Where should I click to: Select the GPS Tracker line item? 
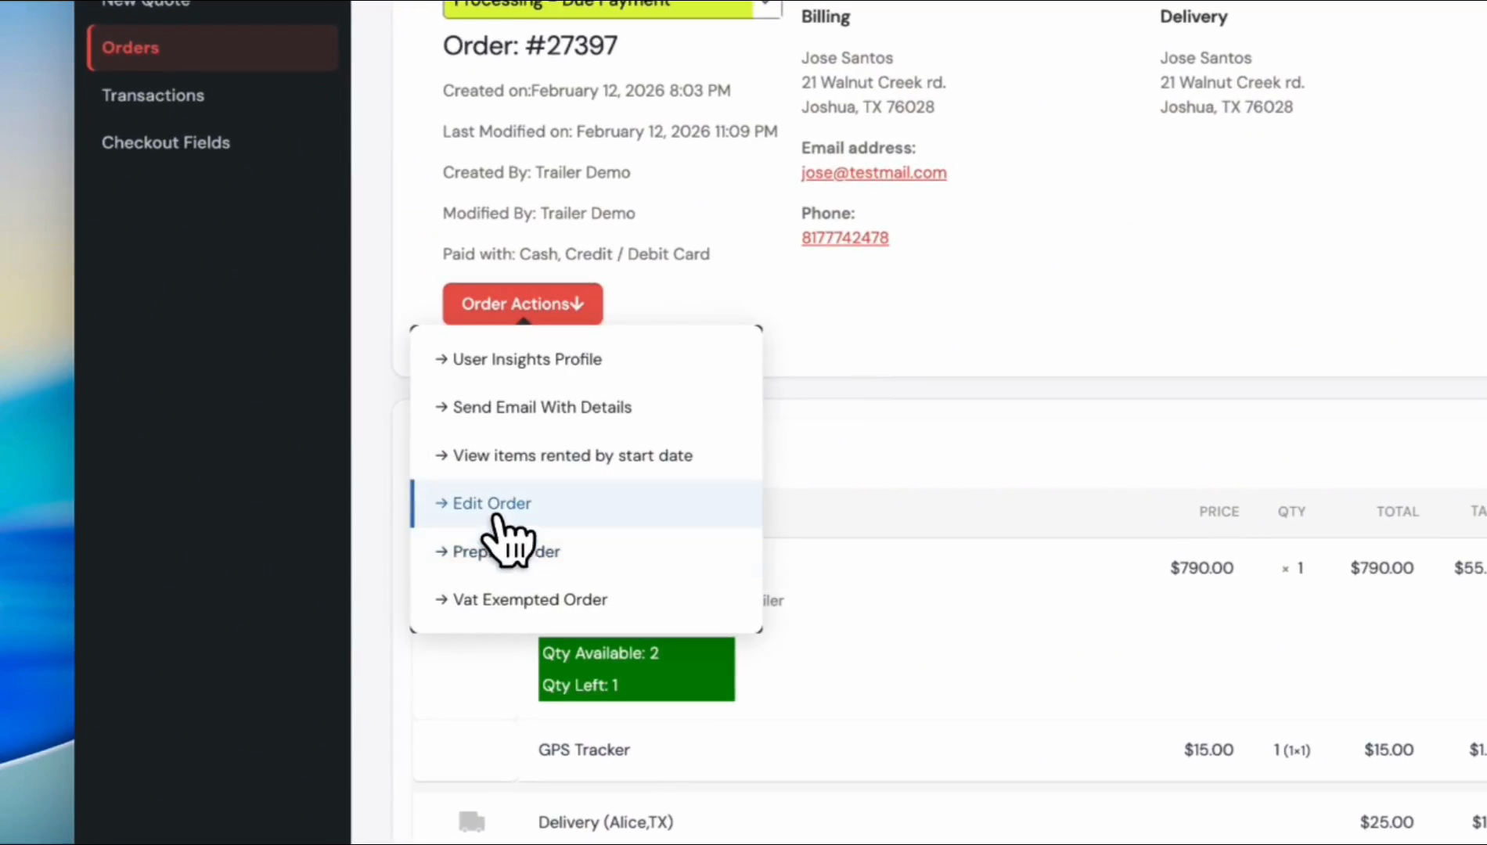584,750
